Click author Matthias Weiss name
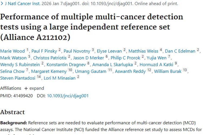Screen dimensions: 203x135 (143, 51)
